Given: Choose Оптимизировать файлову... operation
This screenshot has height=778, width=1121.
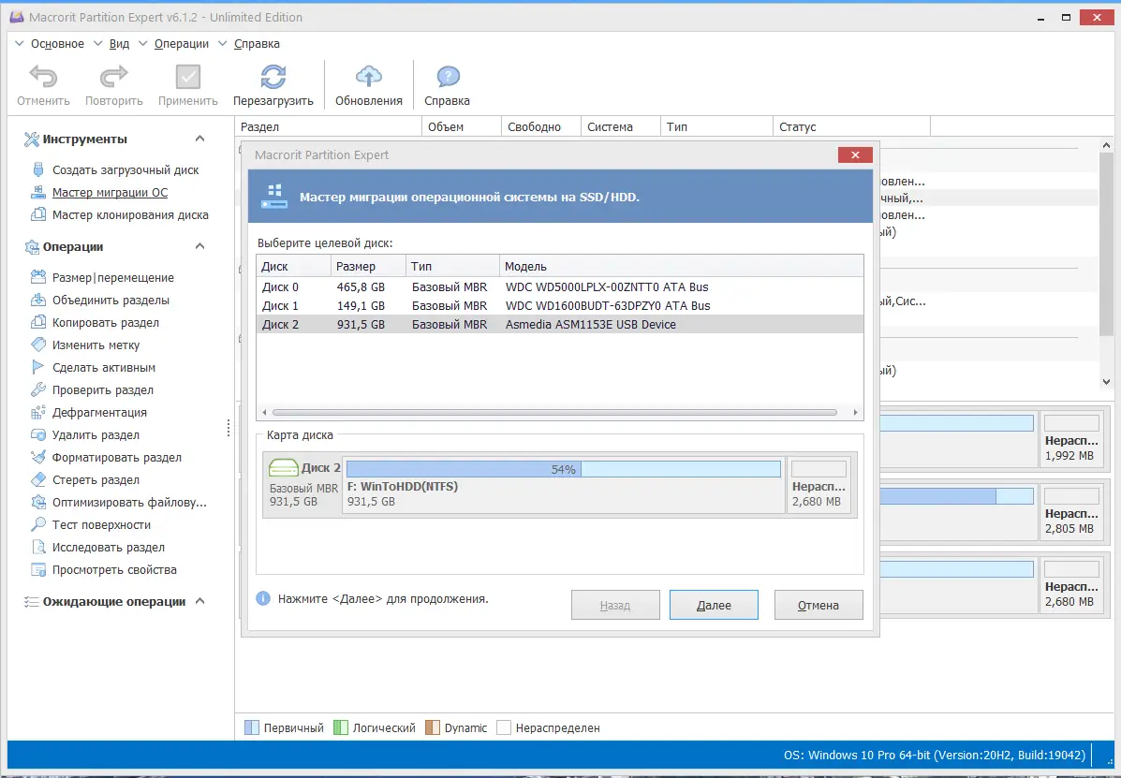Looking at the screenshot, I should coord(129,502).
